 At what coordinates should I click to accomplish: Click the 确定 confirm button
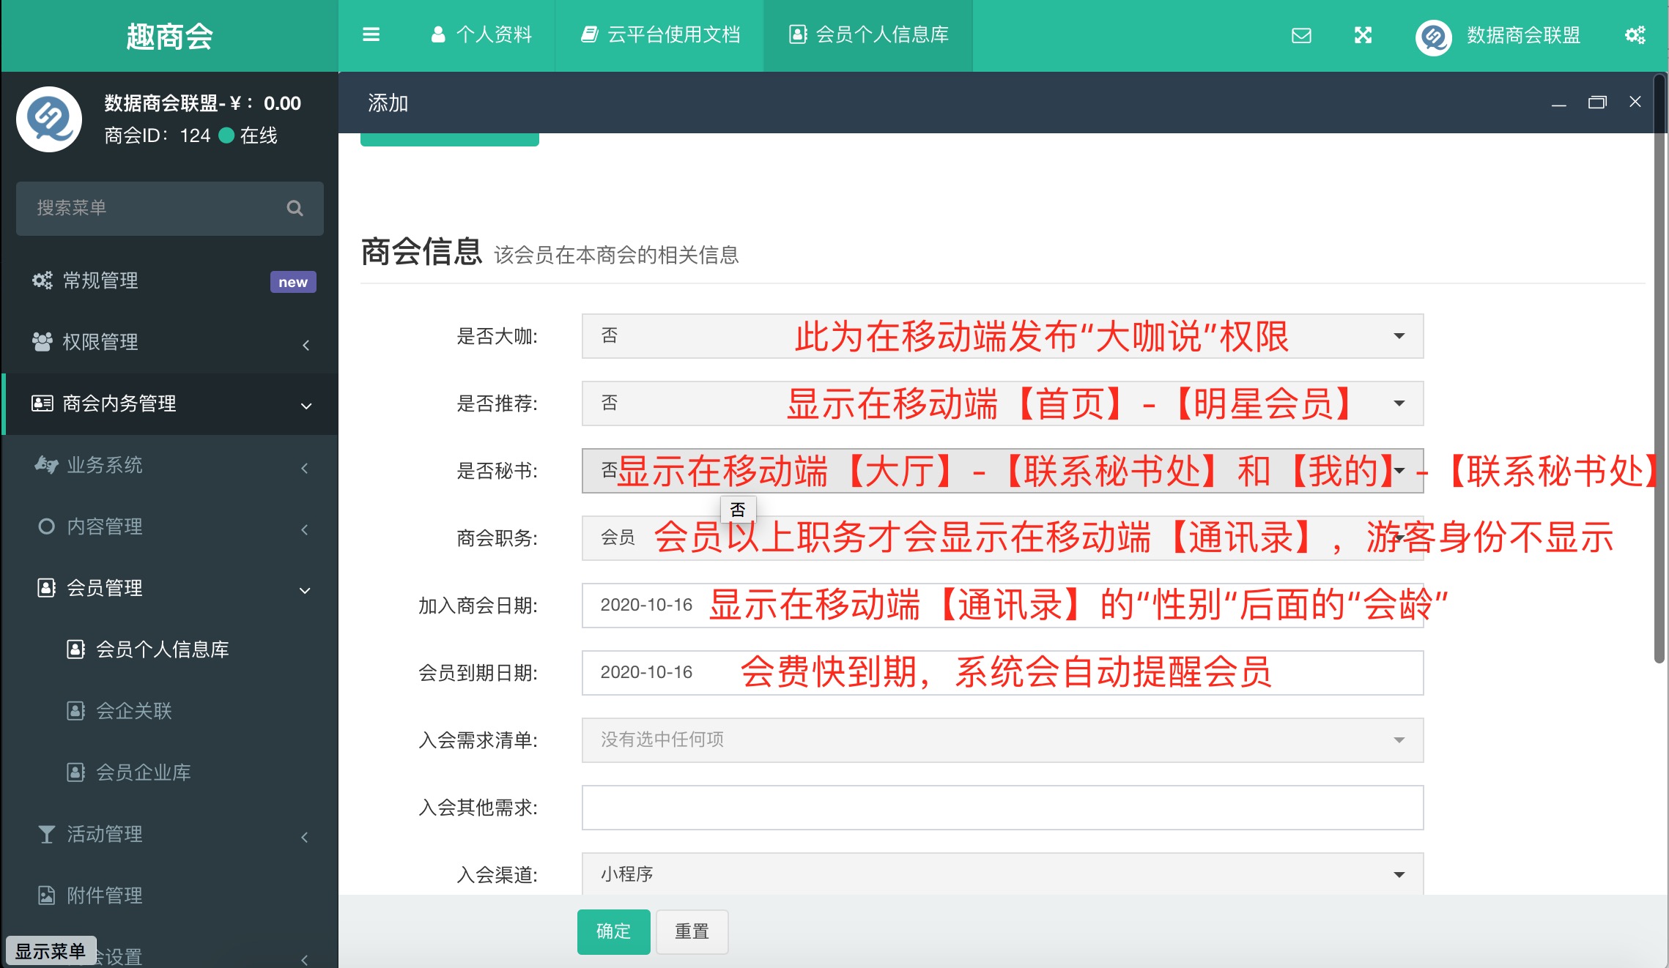(x=613, y=931)
